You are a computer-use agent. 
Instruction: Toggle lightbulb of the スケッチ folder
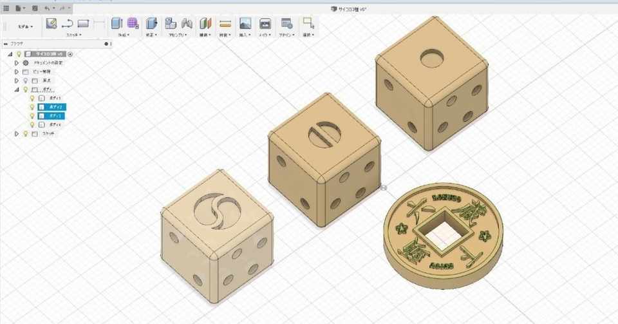click(26, 133)
